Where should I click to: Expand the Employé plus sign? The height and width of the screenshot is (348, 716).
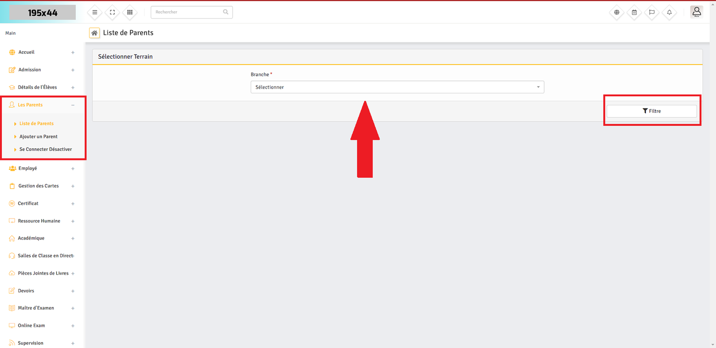click(x=73, y=169)
